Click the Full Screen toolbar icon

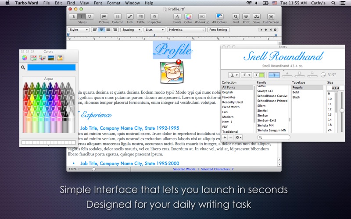click(x=271, y=17)
